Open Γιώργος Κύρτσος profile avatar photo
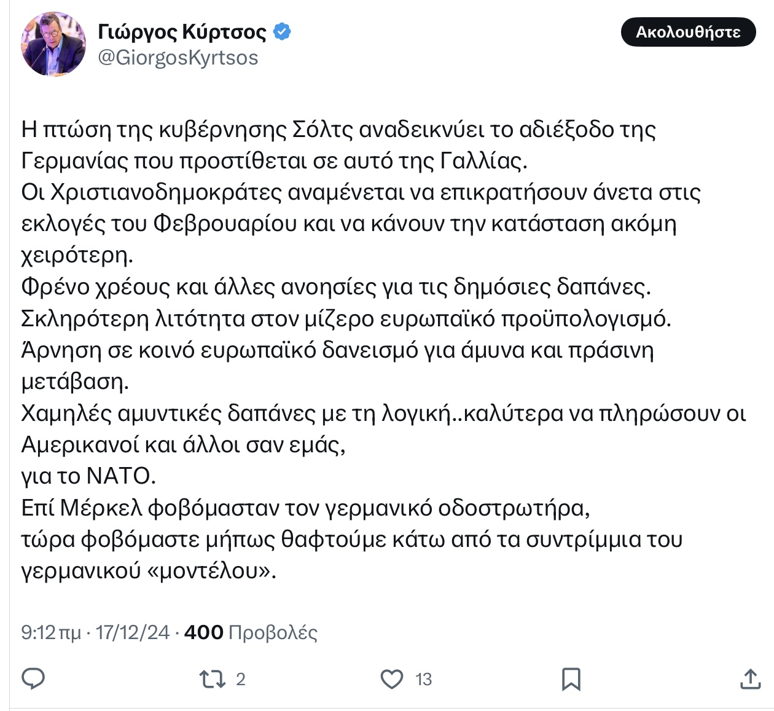This screenshot has width=774, height=711. [53, 44]
